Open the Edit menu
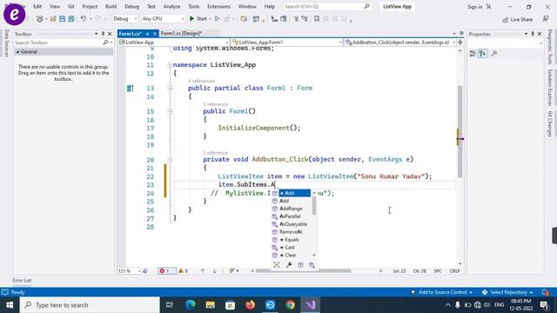 click(x=37, y=6)
